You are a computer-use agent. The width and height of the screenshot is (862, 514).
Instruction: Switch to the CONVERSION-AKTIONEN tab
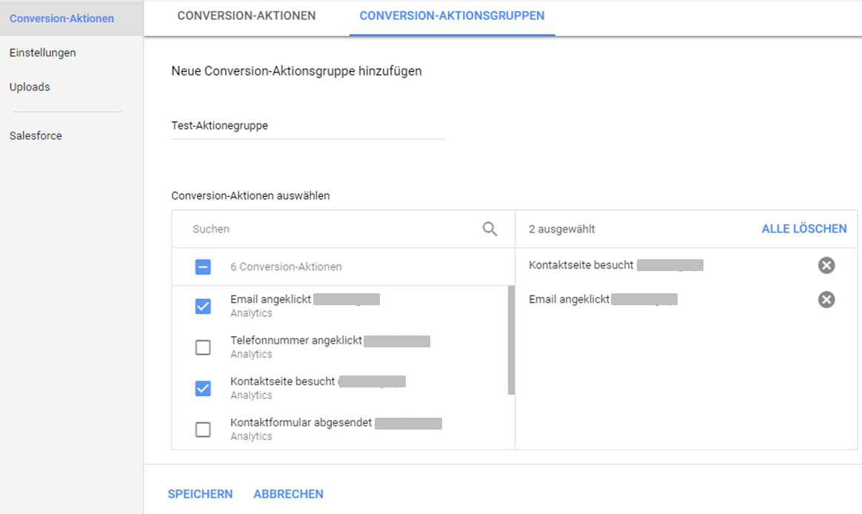pyautogui.click(x=247, y=15)
